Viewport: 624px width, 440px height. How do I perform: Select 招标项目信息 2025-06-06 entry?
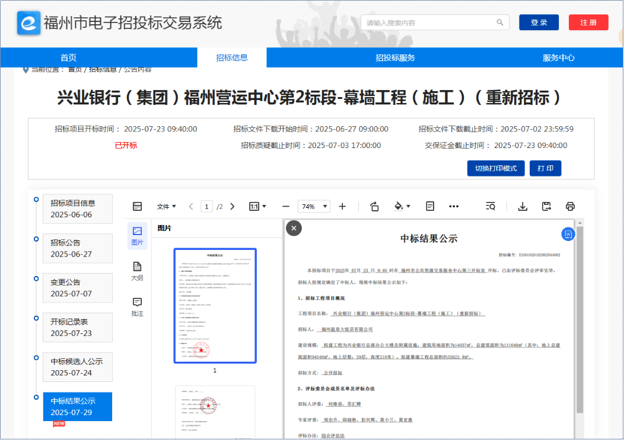coord(78,208)
